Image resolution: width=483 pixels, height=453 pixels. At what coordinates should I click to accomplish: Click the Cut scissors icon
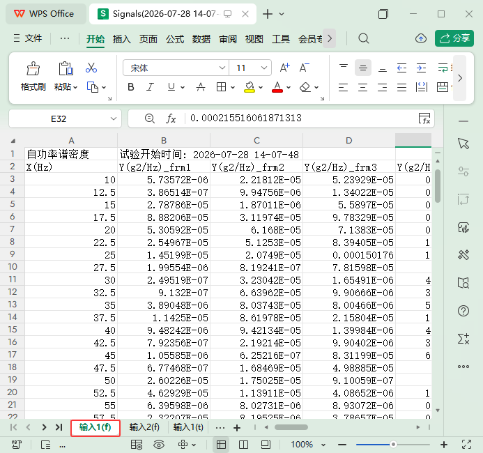coord(91,68)
